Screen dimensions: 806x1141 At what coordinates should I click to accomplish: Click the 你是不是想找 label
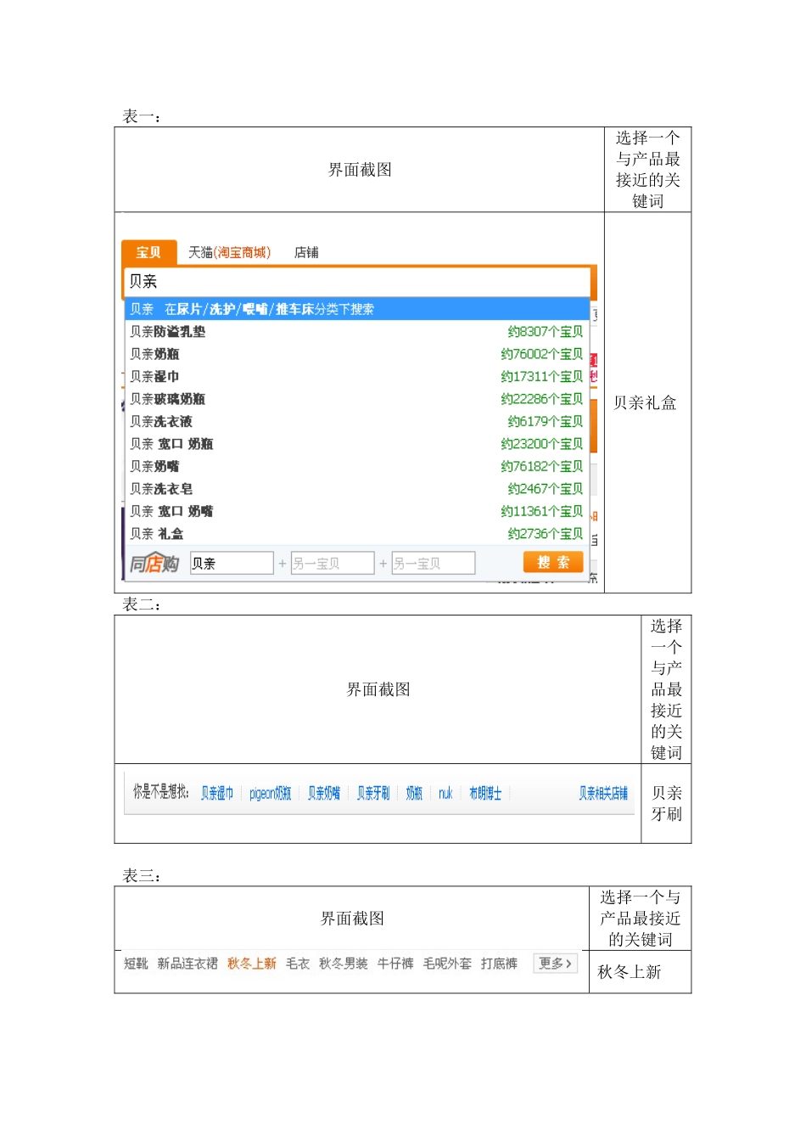pos(161,792)
